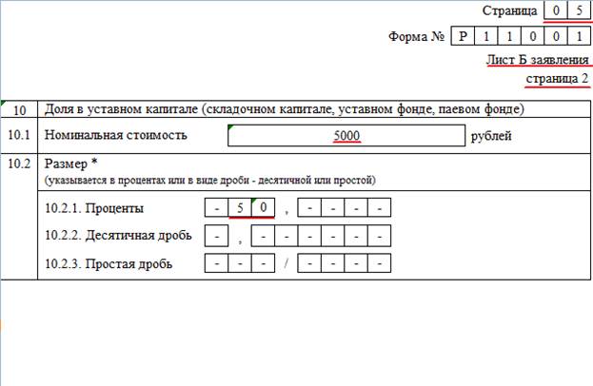
Task: Select the row number 10.1 cell
Action: pos(20,135)
